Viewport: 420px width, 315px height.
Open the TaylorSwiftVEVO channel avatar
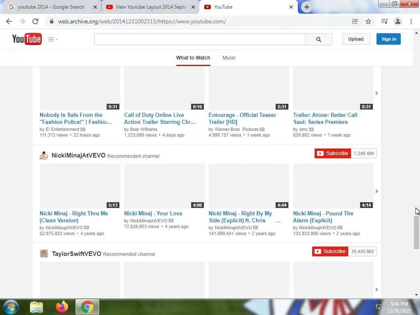tap(44, 253)
